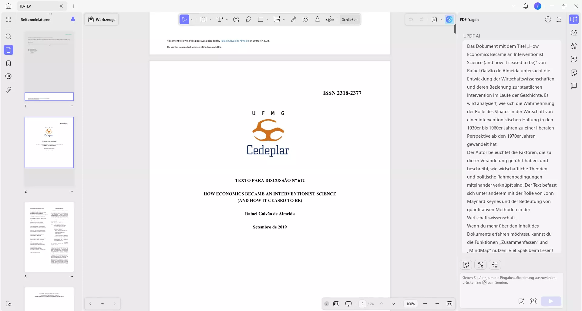Add a signature with the signature tool
The height and width of the screenshot is (311, 582).
(x=330, y=19)
